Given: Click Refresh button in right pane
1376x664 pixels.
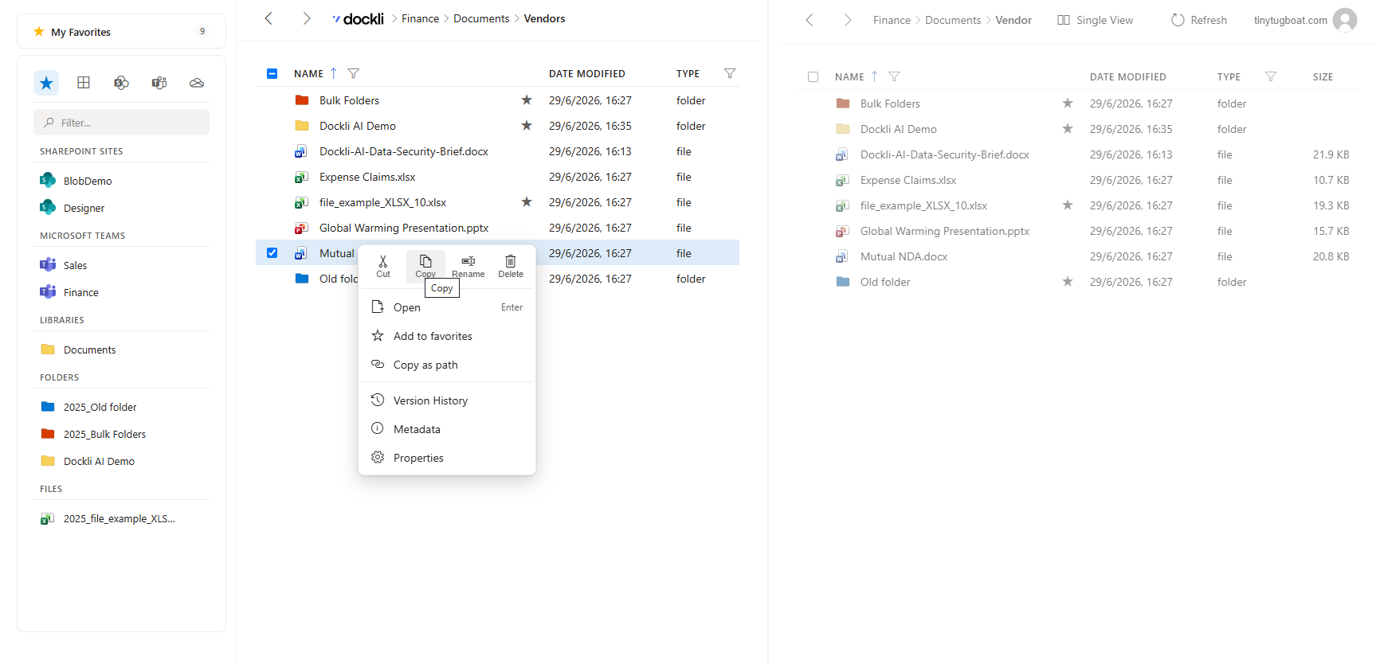Looking at the screenshot, I should coord(1199,20).
